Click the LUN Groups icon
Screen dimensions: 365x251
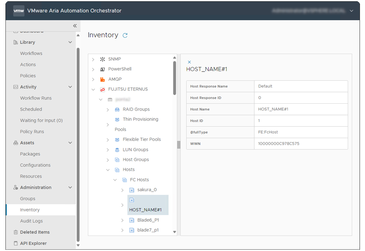(117, 150)
